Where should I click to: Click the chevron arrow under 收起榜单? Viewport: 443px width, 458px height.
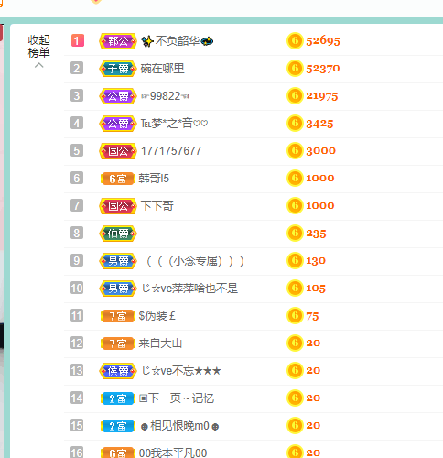tap(38, 65)
